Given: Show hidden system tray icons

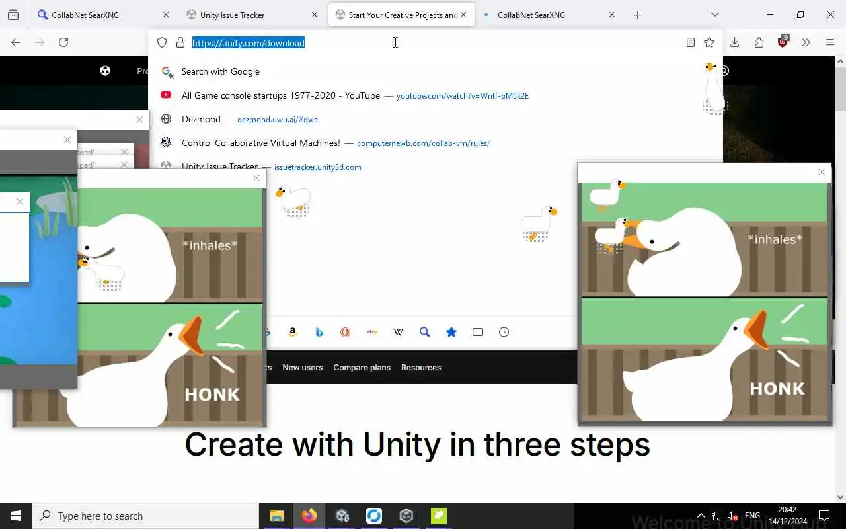Looking at the screenshot, I should (x=701, y=516).
